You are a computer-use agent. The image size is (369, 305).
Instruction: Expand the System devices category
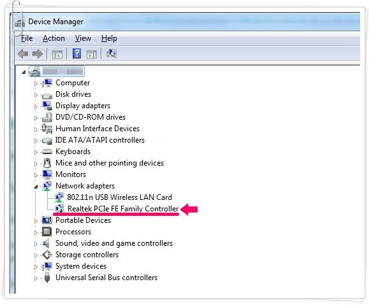coord(36,267)
